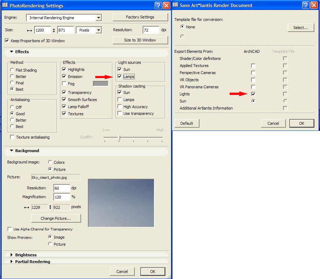Toggle Emission effect checkbox
This screenshot has width=320, height=279.
pyautogui.click(x=64, y=76)
